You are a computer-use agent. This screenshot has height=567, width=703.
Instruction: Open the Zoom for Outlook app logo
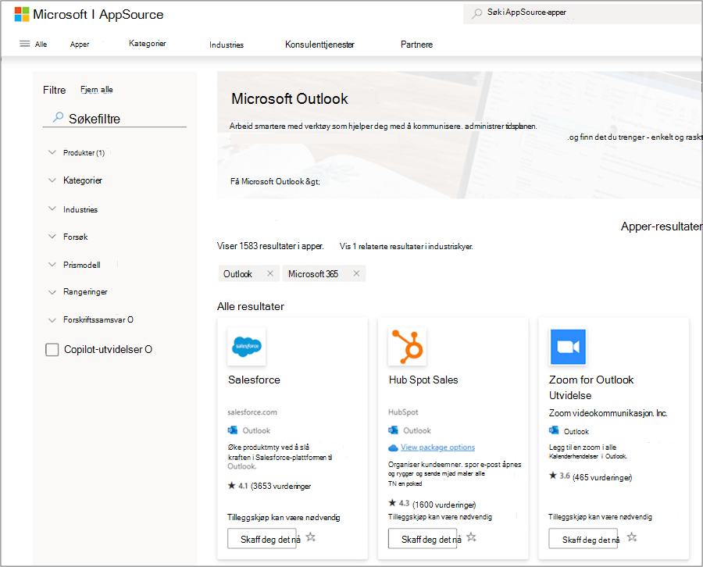click(x=568, y=347)
